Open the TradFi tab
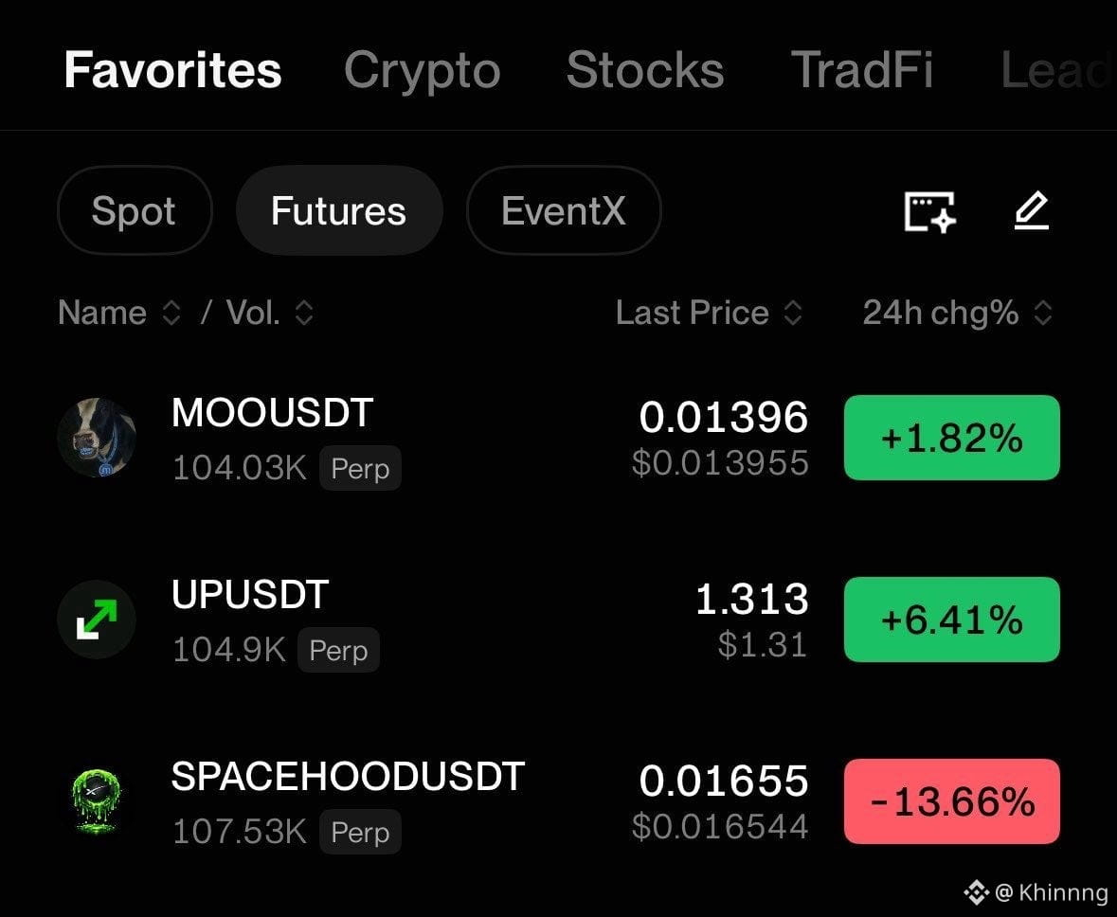 click(x=862, y=70)
